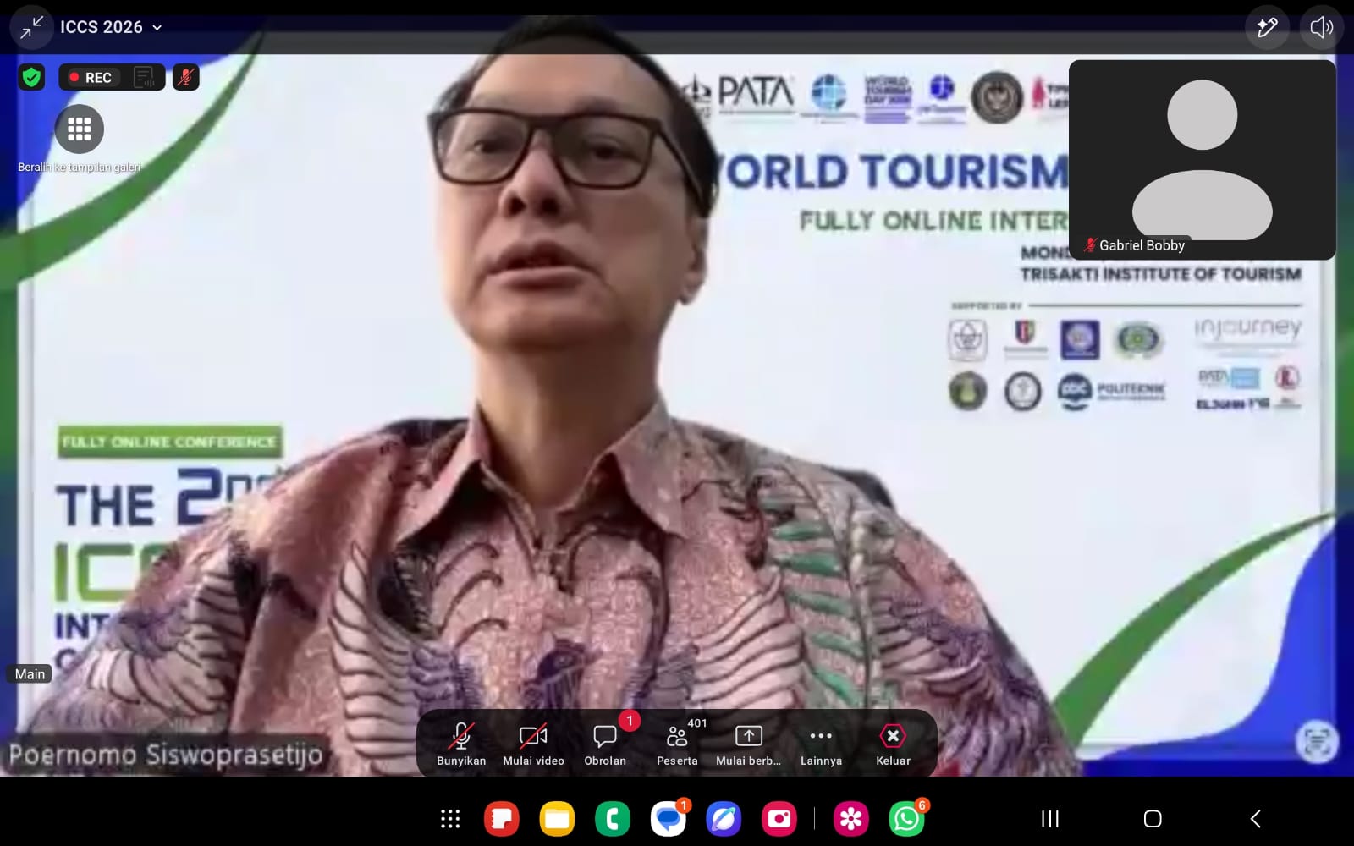
Task: Tap the green security shield icon
Action: pyautogui.click(x=32, y=78)
